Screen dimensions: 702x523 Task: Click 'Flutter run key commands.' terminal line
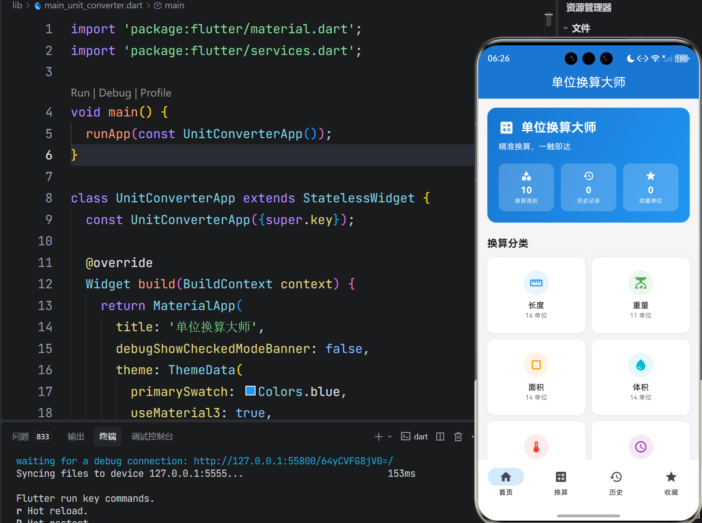point(85,499)
